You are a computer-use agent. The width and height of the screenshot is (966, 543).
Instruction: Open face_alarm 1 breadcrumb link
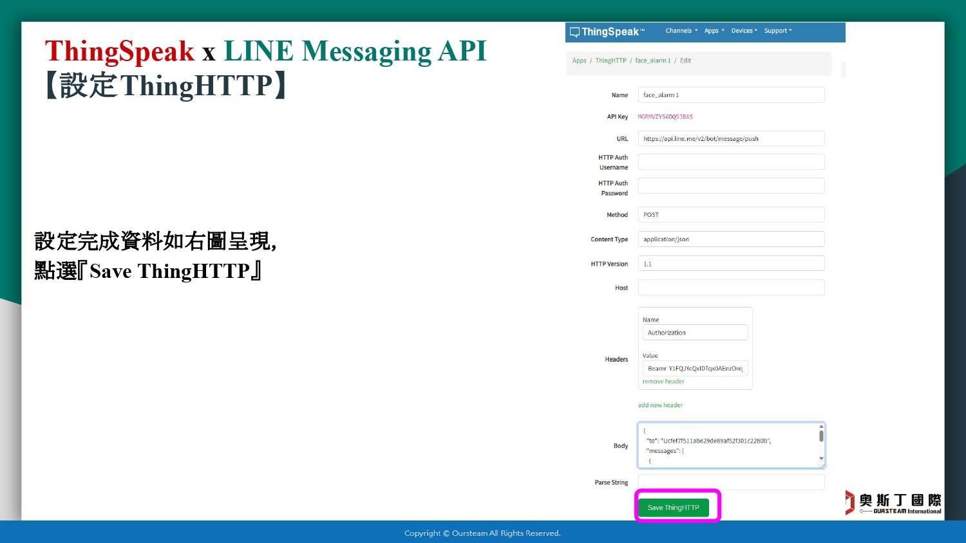[x=653, y=60]
